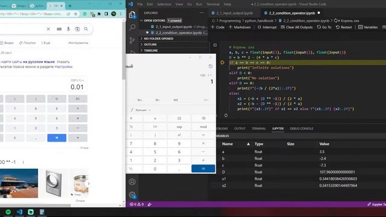
Task: Open Chrome side panel icon
Action: (106, 14)
